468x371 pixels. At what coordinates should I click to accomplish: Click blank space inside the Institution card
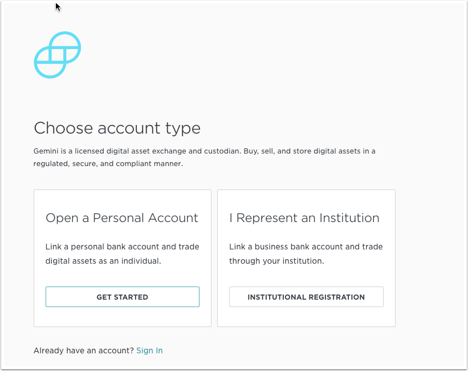point(306,317)
